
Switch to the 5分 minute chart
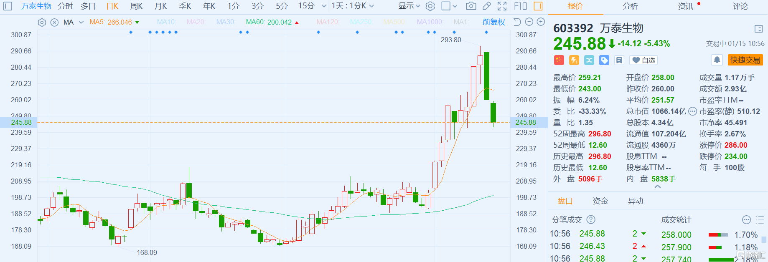282,6
